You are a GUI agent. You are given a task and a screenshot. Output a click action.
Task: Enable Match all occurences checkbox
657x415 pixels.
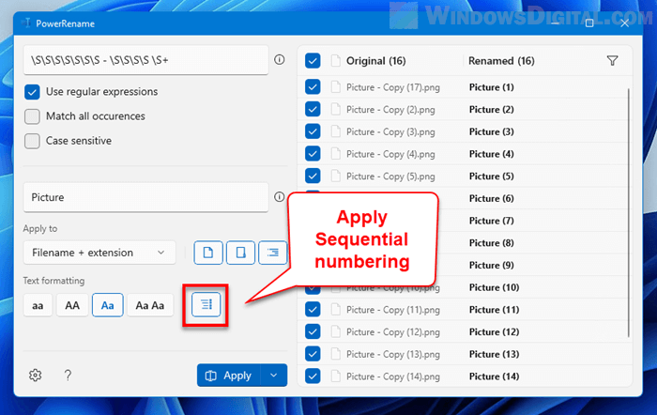(x=32, y=116)
